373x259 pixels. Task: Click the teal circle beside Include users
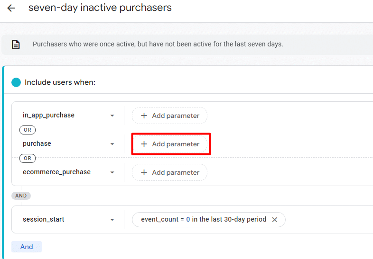pyautogui.click(x=16, y=82)
